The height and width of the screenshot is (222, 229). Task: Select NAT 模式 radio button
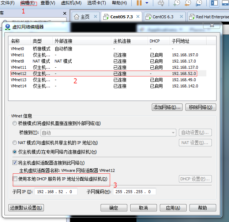[x=15, y=143]
